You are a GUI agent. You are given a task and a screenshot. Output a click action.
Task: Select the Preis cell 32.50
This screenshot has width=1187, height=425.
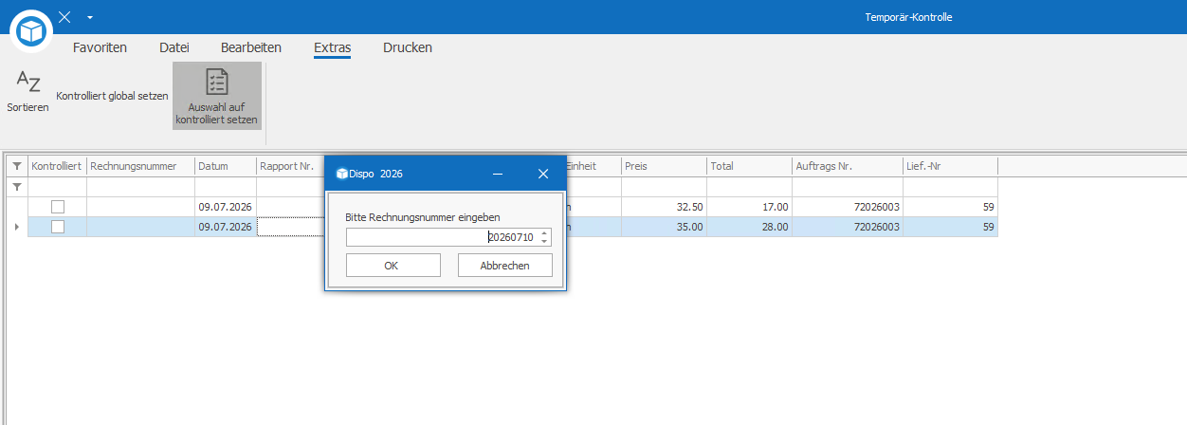pyautogui.click(x=664, y=206)
